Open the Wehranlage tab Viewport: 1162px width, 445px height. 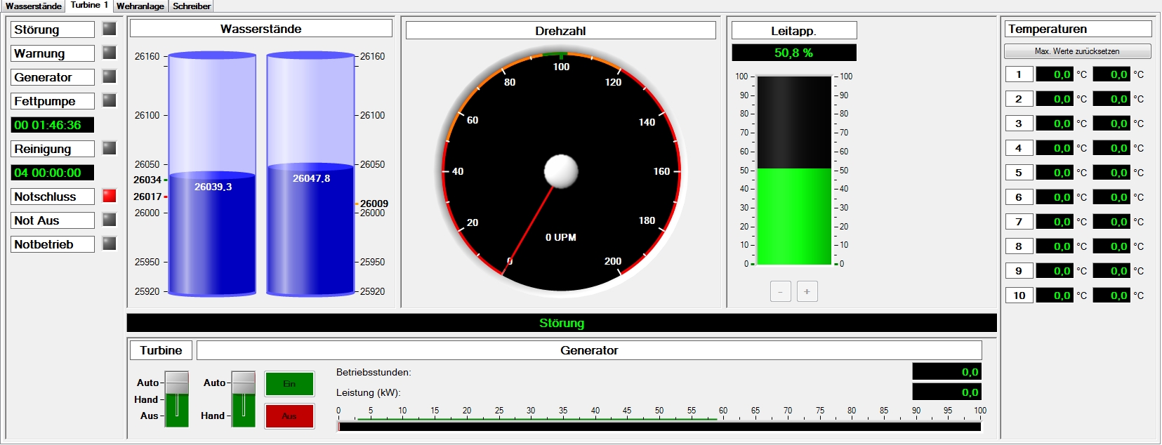140,6
